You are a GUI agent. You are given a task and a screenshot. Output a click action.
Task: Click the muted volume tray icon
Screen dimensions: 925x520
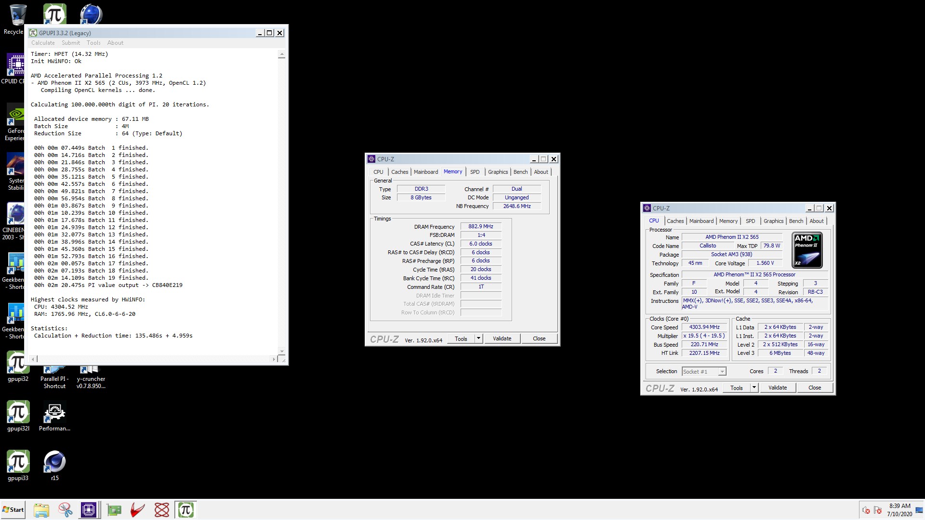866,510
